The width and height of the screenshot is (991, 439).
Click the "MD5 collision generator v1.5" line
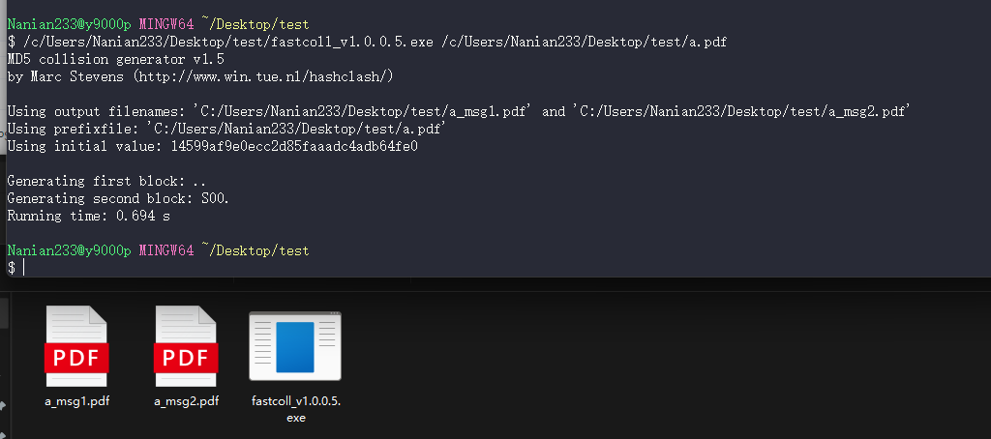pyautogui.click(x=115, y=59)
